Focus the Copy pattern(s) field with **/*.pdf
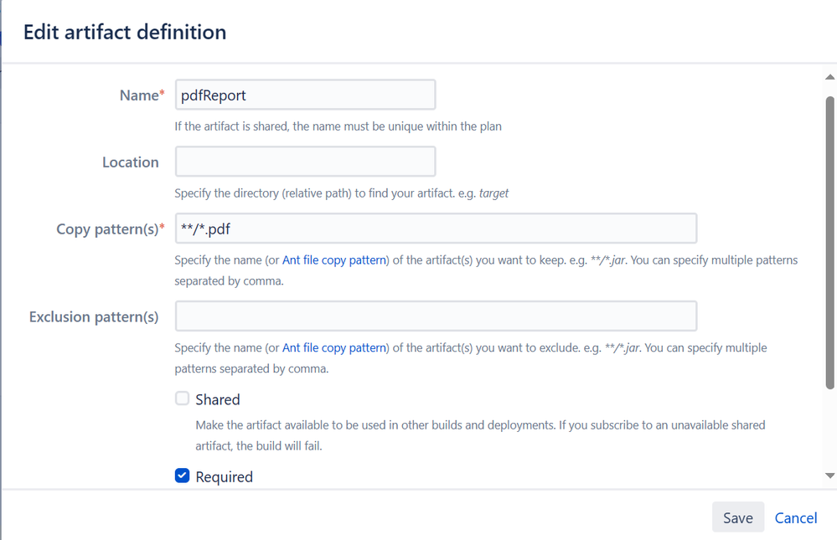The height and width of the screenshot is (540, 837). pyautogui.click(x=436, y=229)
